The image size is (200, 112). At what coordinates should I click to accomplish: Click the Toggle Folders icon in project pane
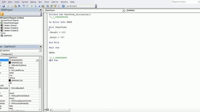2,14
